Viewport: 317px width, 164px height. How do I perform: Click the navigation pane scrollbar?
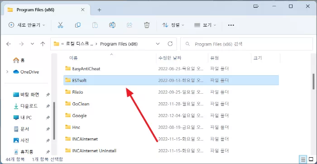pos(54,121)
